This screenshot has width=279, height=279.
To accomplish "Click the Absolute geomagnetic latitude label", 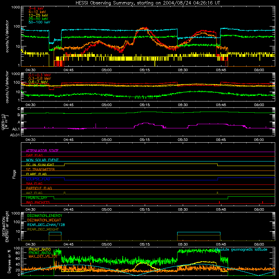I will [241, 249].
